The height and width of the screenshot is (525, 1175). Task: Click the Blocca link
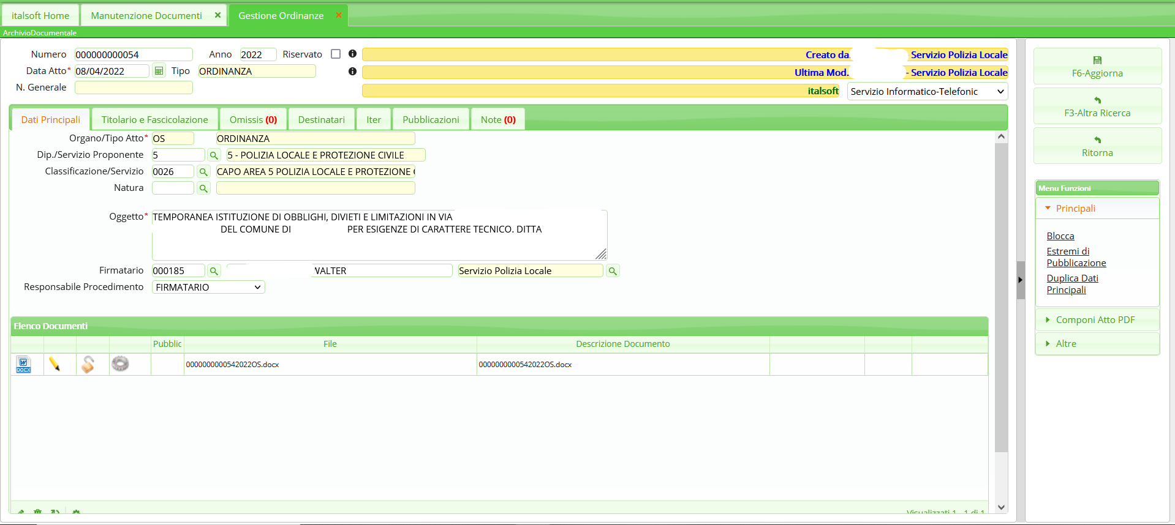(1060, 236)
